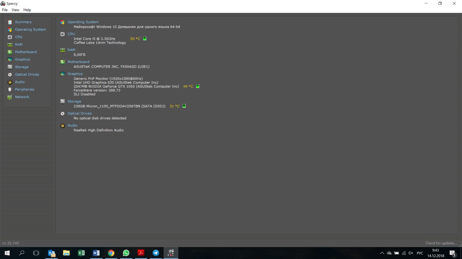The width and height of the screenshot is (462, 259).
Task: Click the Summary clipboard icon in sidebar
Action: click(x=10, y=22)
